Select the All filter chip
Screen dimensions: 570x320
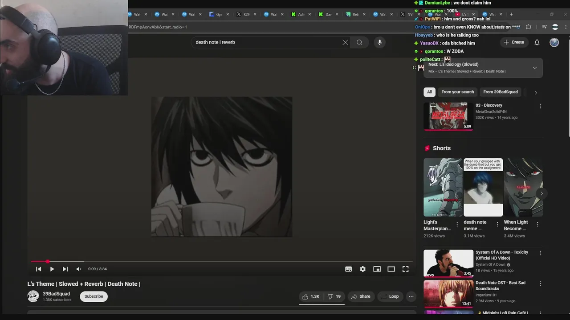[429, 92]
